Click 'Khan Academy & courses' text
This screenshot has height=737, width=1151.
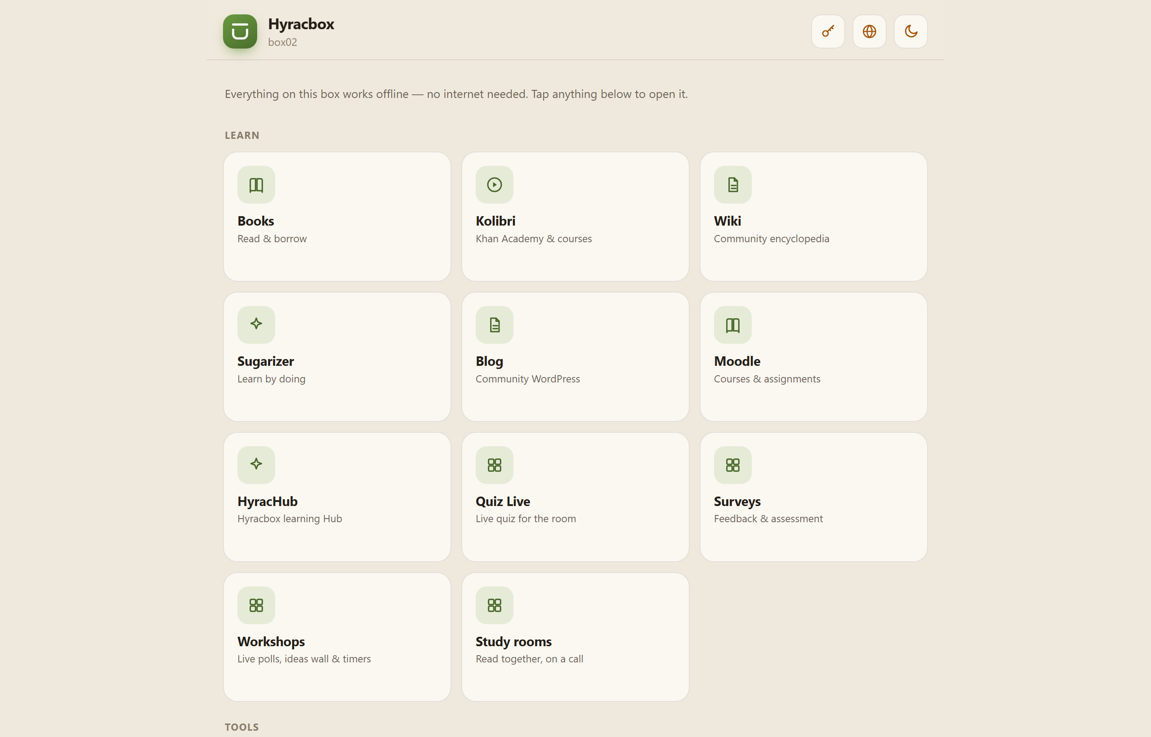pos(534,238)
